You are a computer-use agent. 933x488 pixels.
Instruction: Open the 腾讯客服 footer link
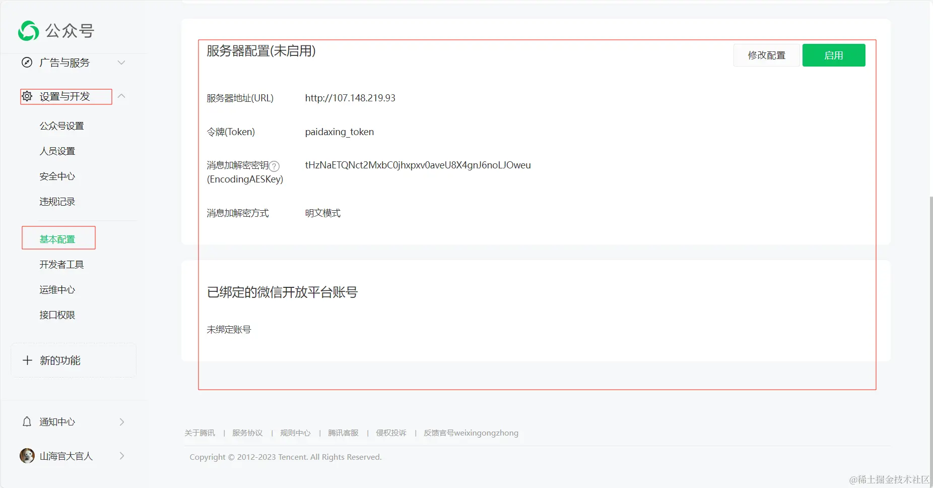tap(343, 433)
